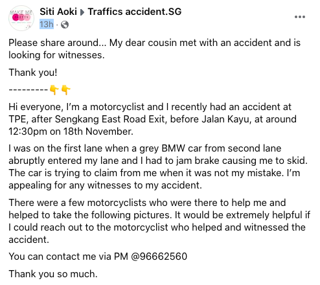
Task: Click the phone number @96662560
Action: 159,256
